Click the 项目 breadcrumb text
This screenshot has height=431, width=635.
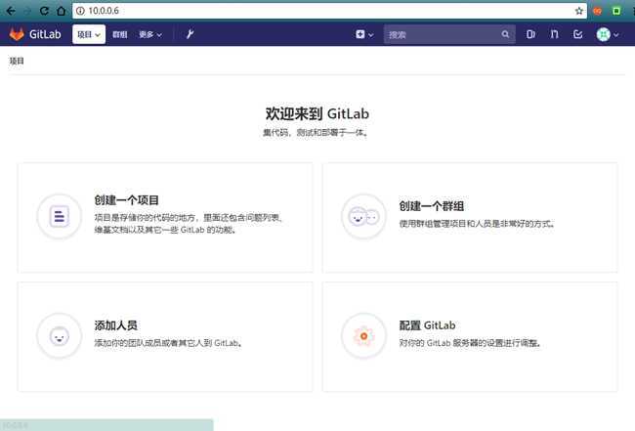pos(17,61)
